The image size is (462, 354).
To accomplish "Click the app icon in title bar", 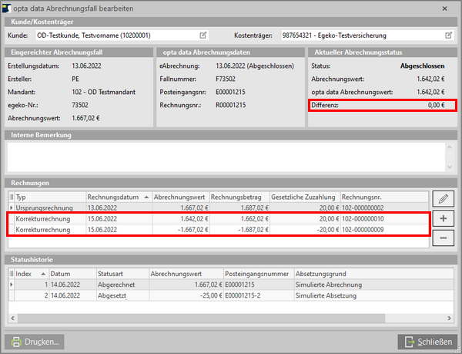I will [x=8, y=7].
